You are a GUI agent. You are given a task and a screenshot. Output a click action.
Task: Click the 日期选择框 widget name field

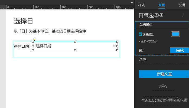[151, 15]
